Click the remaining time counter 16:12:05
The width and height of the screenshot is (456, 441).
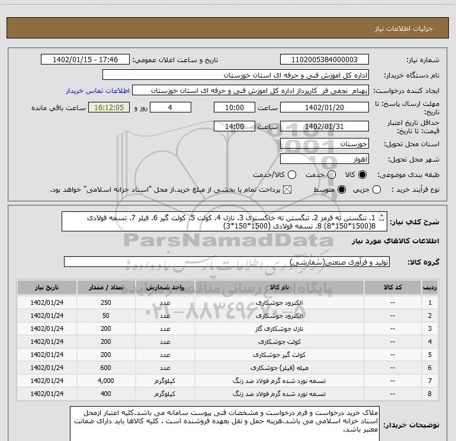(109, 107)
